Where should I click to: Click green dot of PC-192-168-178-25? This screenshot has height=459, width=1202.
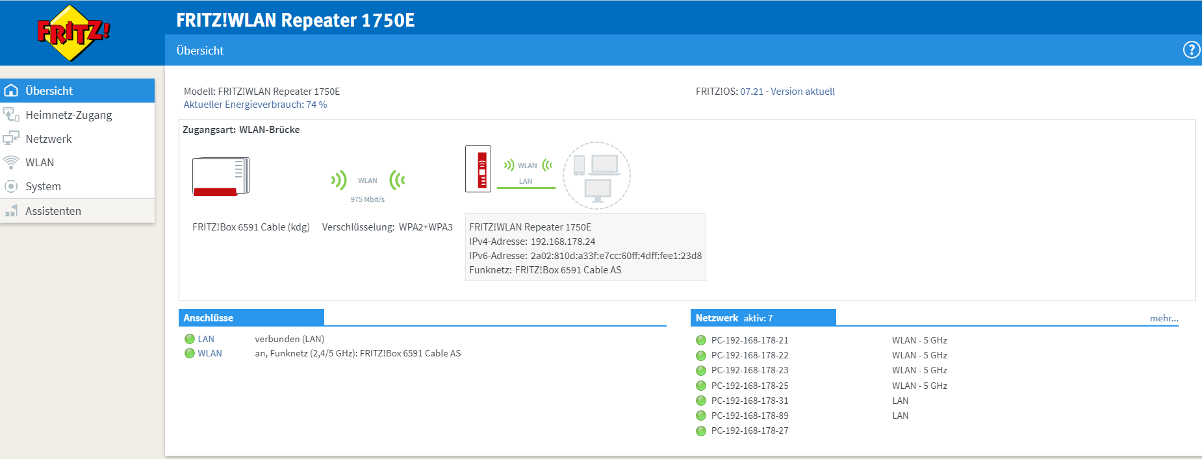(x=701, y=386)
